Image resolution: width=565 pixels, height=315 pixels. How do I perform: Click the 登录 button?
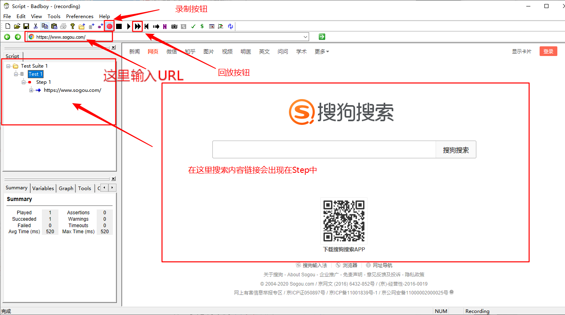pos(548,51)
